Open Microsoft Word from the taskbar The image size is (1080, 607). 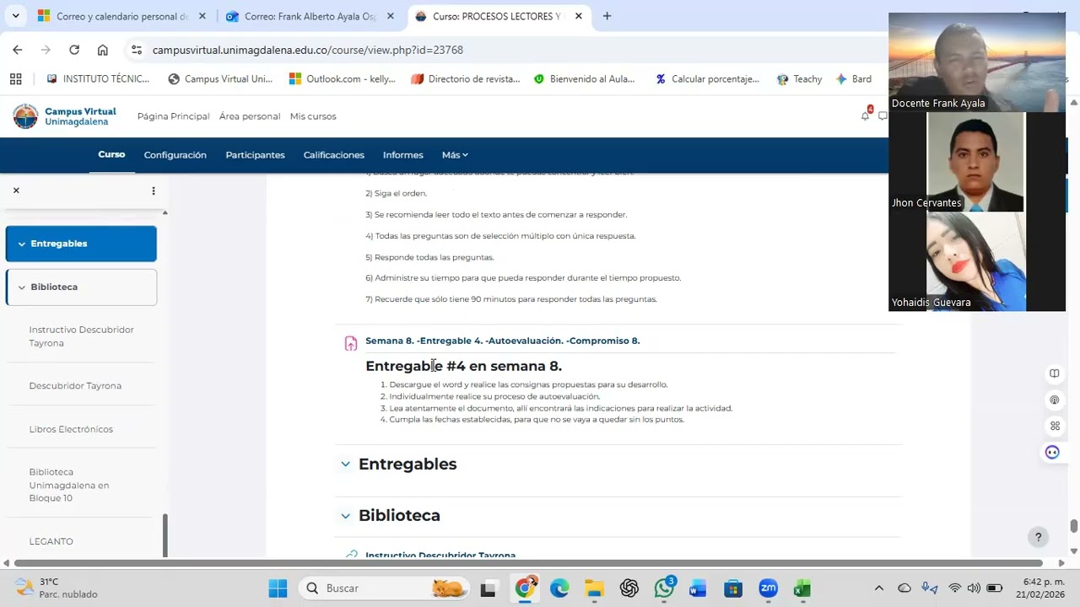point(698,588)
